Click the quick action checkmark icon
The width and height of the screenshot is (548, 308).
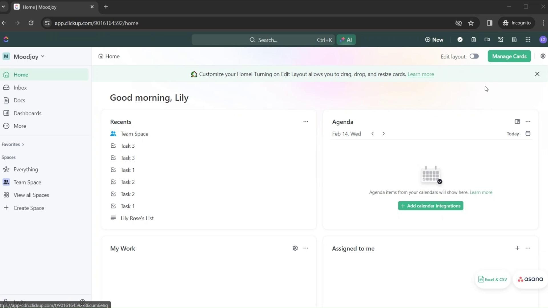460,40
